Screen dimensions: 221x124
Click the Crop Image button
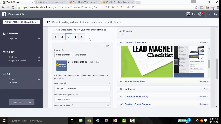(x=80, y=55)
